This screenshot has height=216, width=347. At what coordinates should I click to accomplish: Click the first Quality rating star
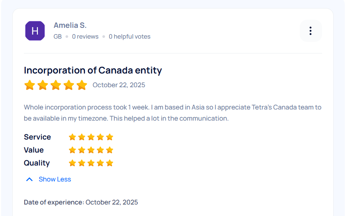(x=72, y=163)
